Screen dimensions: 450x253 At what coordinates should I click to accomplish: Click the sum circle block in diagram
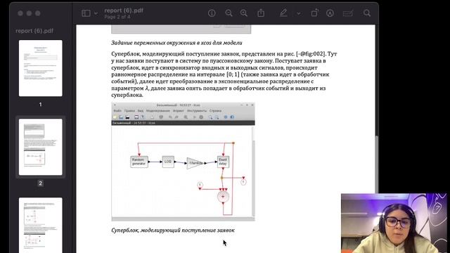(223, 197)
